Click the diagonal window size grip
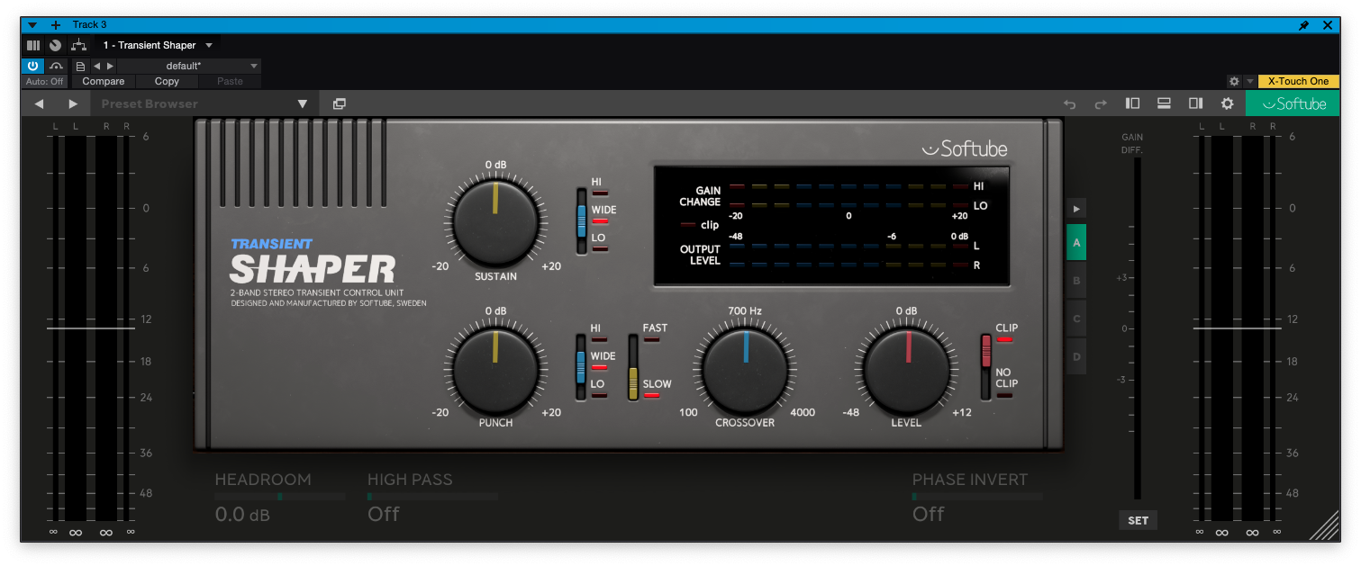This screenshot has width=1361, height=566. [1324, 526]
